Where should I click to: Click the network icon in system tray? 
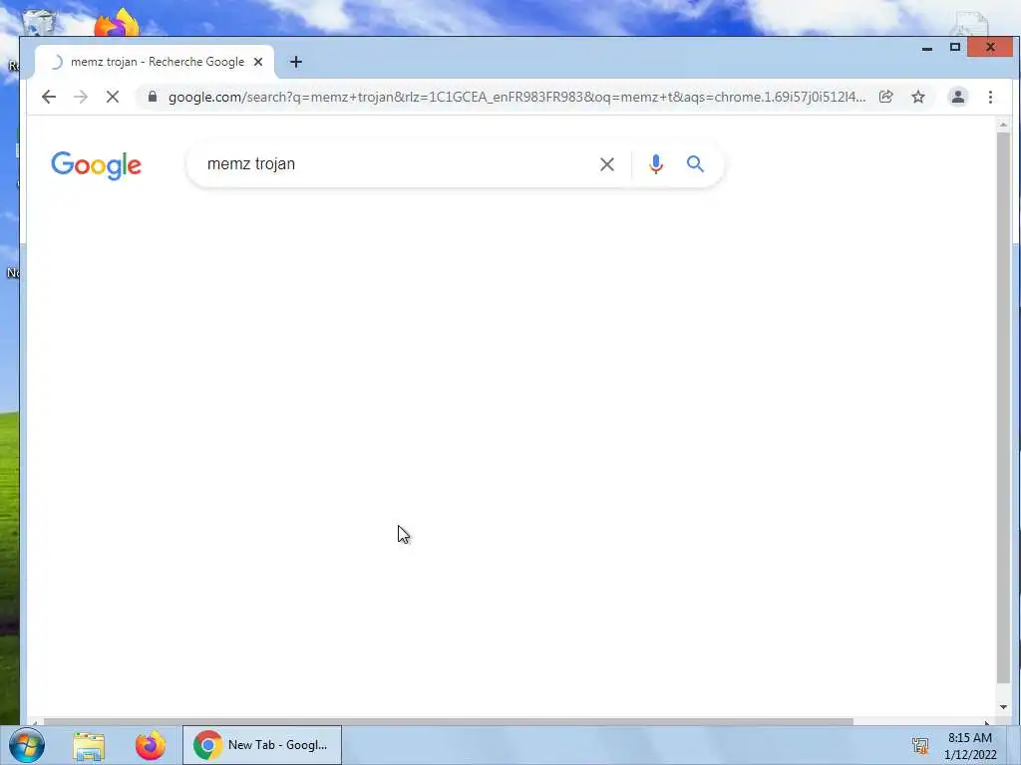pos(920,745)
